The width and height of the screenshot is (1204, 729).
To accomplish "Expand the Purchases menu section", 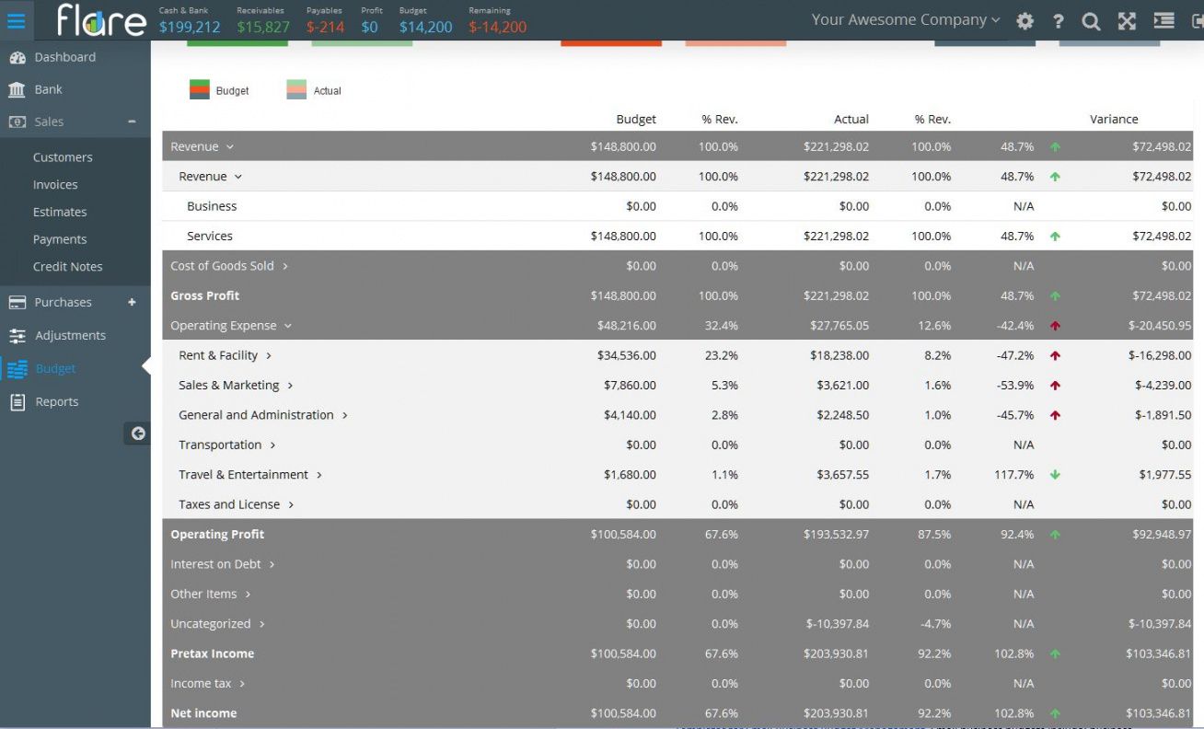I will 132,302.
